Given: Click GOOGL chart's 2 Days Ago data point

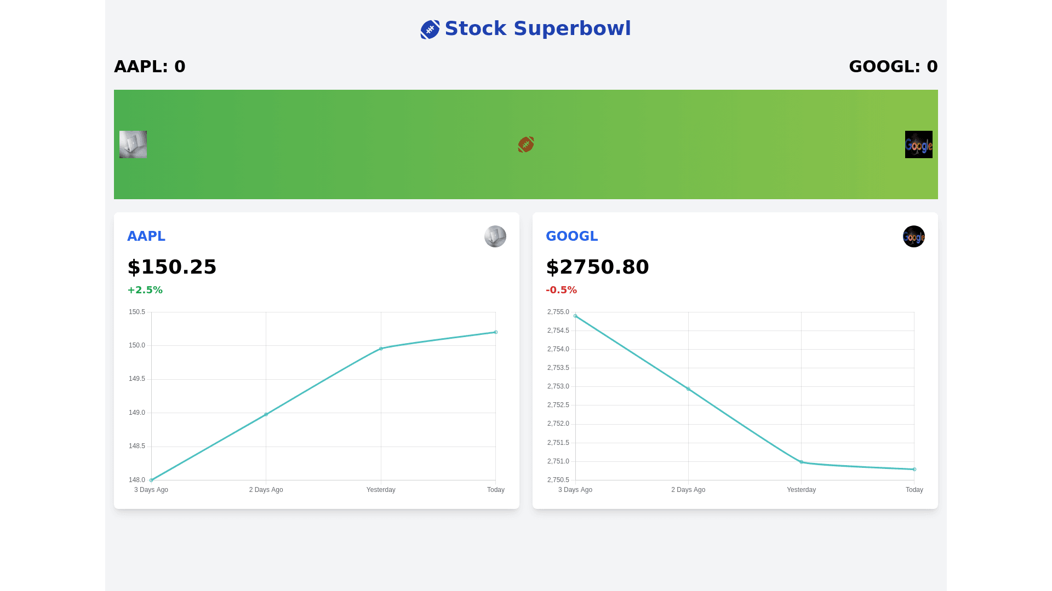Looking at the screenshot, I should point(688,389).
